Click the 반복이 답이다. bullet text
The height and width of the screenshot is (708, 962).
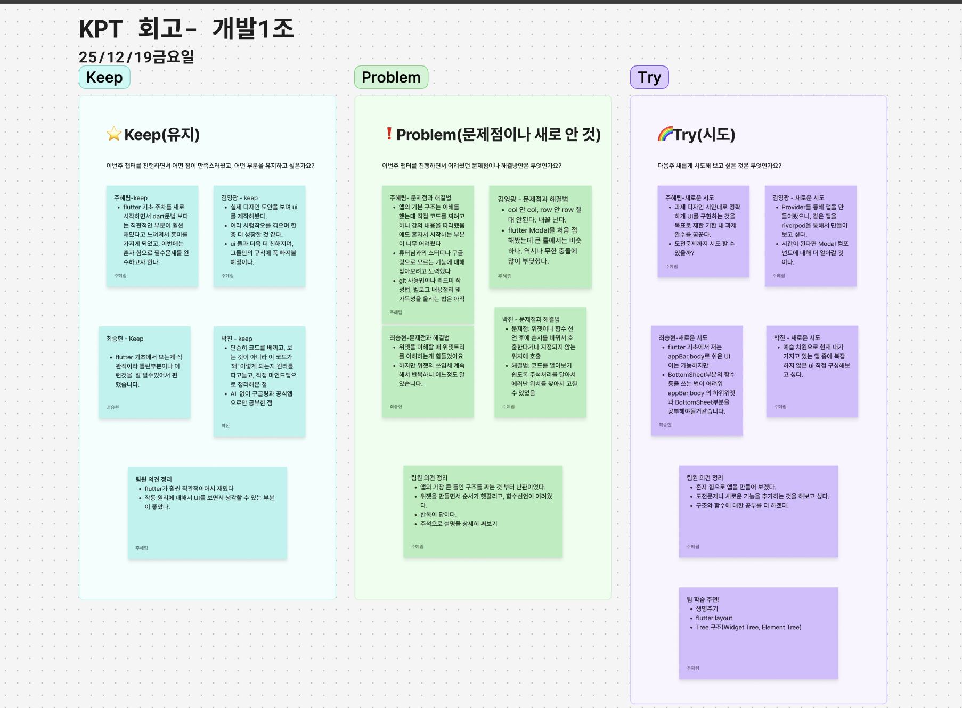[x=438, y=515]
